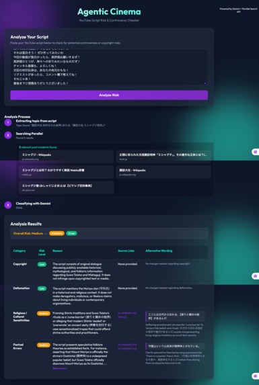Click the Low badge in Copyright row
259x385 pixels.
[x=42, y=265]
